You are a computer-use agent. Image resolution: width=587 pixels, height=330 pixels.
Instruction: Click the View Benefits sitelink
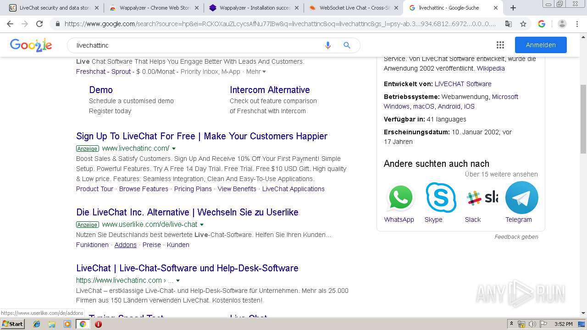click(237, 189)
